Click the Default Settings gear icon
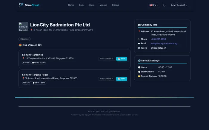The width and height of the screenshot is (209, 130). (x=139, y=61)
